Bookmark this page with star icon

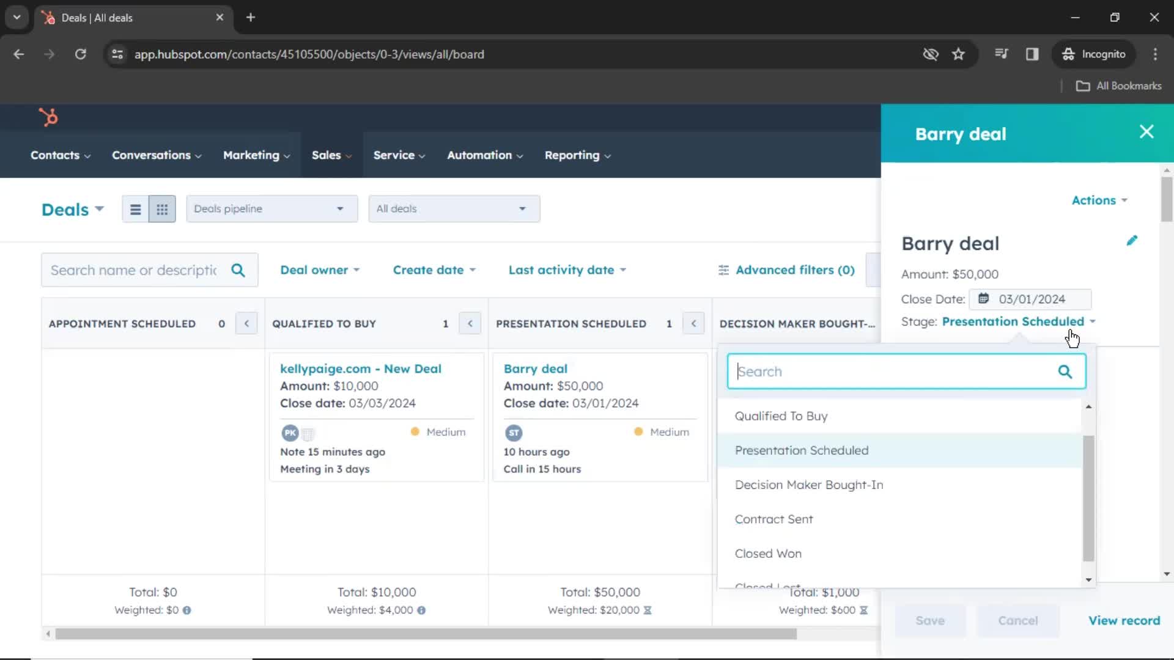958,54
